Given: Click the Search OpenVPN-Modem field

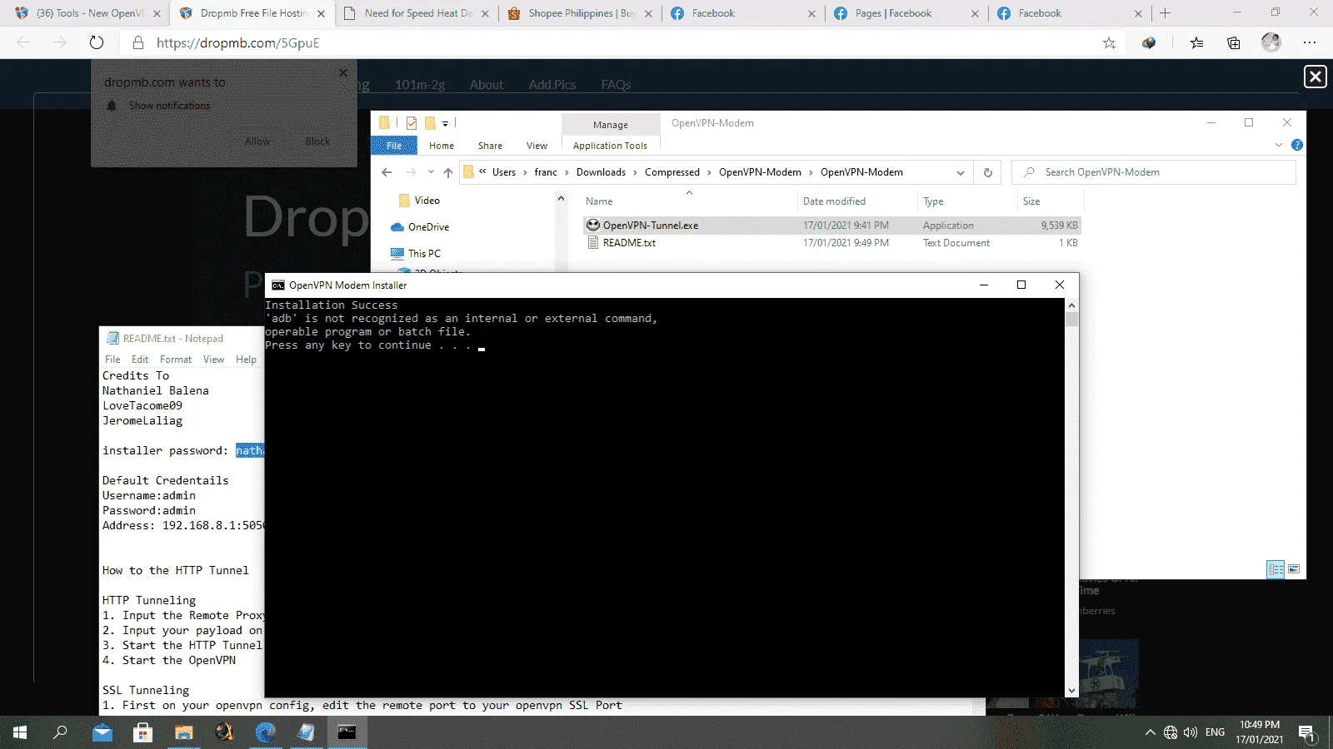Looking at the screenshot, I should (1154, 172).
